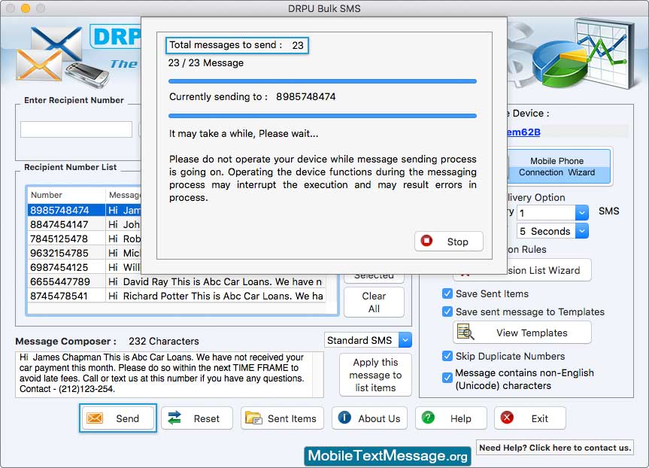Click the Reset button
Screen dimensions: 649x468
pos(197,418)
